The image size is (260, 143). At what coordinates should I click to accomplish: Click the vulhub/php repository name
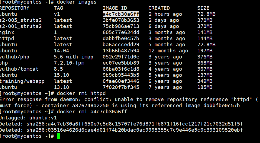coord(15,57)
